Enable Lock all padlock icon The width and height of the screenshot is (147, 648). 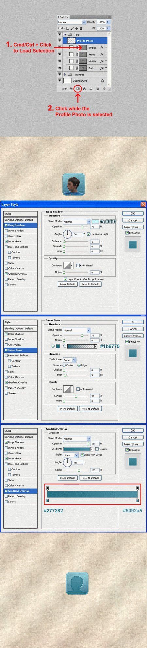click(81, 28)
